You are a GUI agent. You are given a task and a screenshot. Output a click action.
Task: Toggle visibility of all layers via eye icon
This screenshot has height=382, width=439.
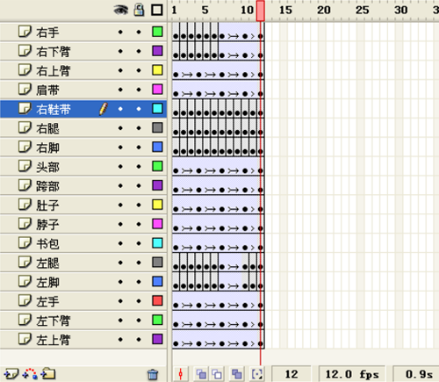tap(121, 11)
